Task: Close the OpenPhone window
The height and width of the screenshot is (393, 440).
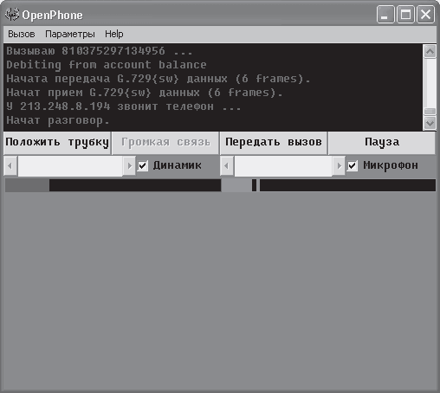Action: coord(425,15)
